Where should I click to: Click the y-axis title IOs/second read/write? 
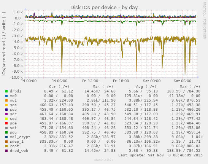(x=4, y=44)
